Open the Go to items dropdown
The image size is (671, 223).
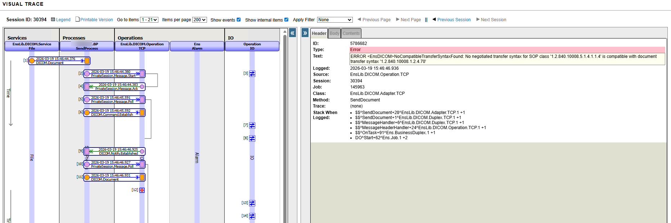pyautogui.click(x=149, y=20)
